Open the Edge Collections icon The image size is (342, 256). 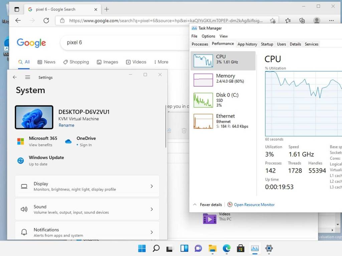click(x=302, y=21)
